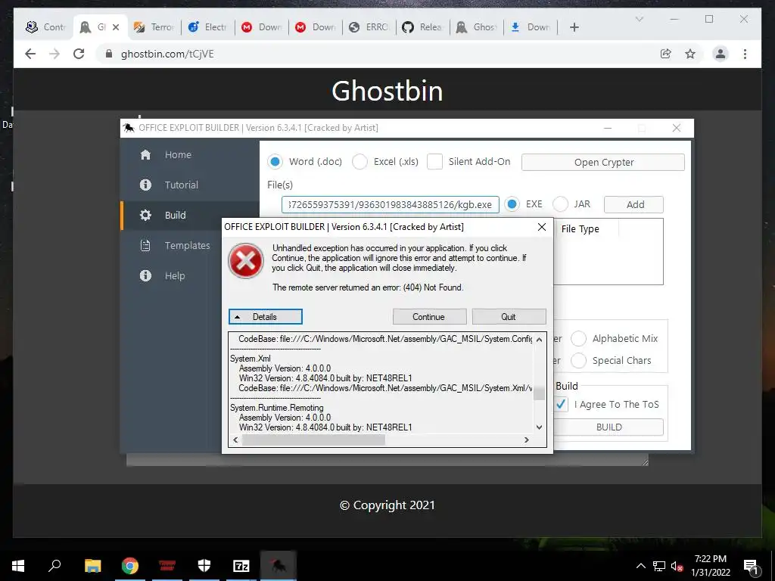Select the Excel (.xls) radio button
This screenshot has width=775, height=581.
point(359,162)
